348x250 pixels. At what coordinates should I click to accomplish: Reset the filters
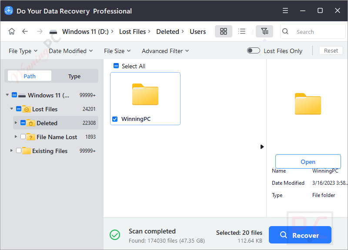coord(331,50)
